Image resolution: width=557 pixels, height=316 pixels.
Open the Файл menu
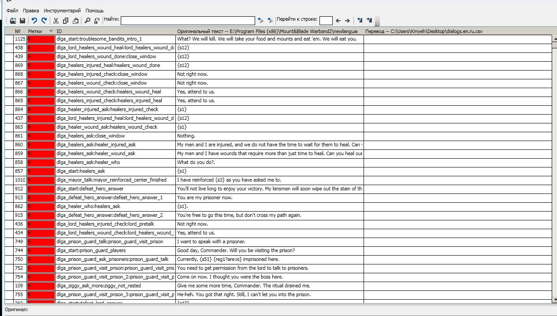(12, 11)
